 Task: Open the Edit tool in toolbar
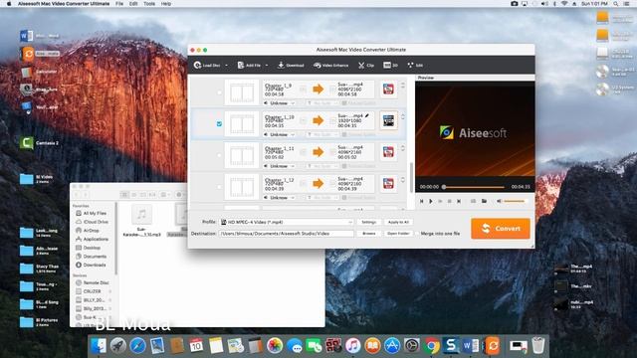415,65
